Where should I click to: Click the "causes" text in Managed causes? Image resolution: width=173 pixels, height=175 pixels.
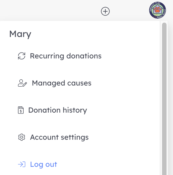(x=79, y=83)
